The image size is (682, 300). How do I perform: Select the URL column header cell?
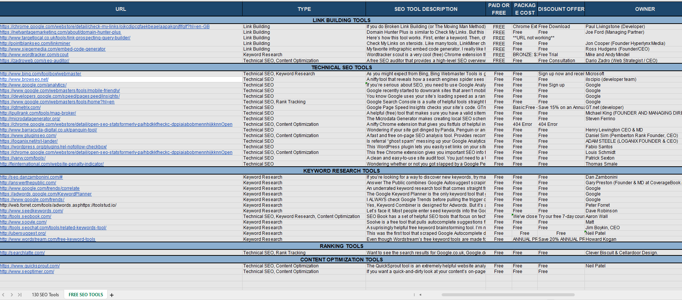tap(121, 9)
